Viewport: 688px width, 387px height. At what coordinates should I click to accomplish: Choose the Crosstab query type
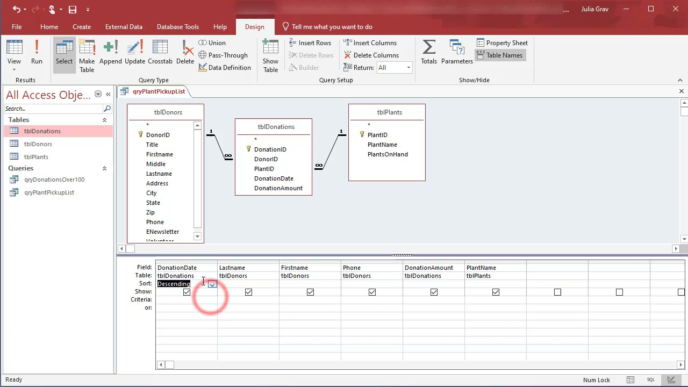click(x=160, y=52)
